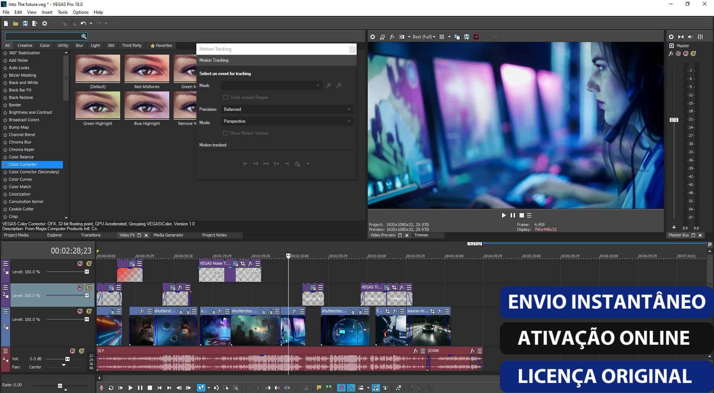Open audio track 4 hamburger menu
The width and height of the screenshot is (714, 393).
(x=6, y=351)
